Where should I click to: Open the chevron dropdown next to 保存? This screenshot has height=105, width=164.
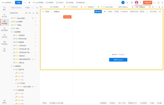(x=147, y=12)
